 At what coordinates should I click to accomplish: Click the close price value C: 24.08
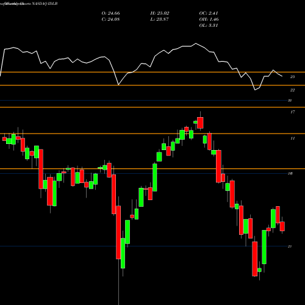(110, 20)
